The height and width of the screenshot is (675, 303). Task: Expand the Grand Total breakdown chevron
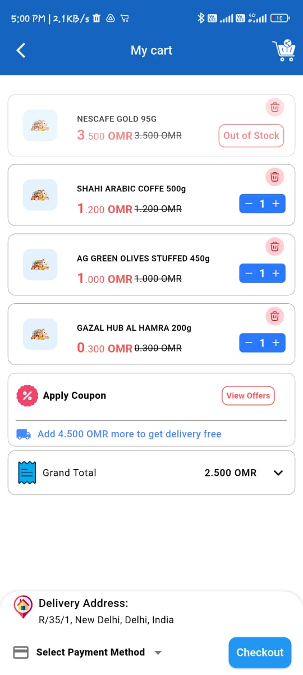tap(278, 473)
